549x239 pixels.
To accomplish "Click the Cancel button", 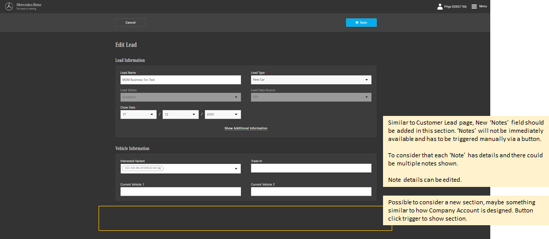I will coord(130,22).
